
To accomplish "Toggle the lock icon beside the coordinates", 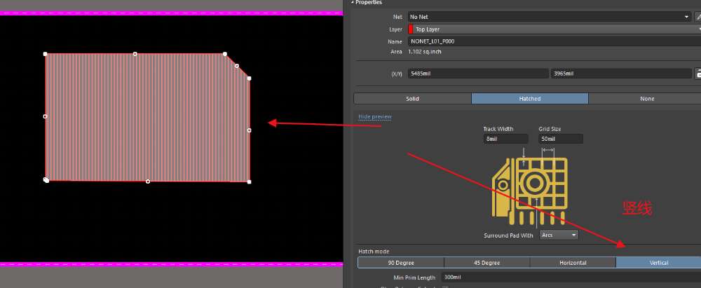I will [698, 74].
